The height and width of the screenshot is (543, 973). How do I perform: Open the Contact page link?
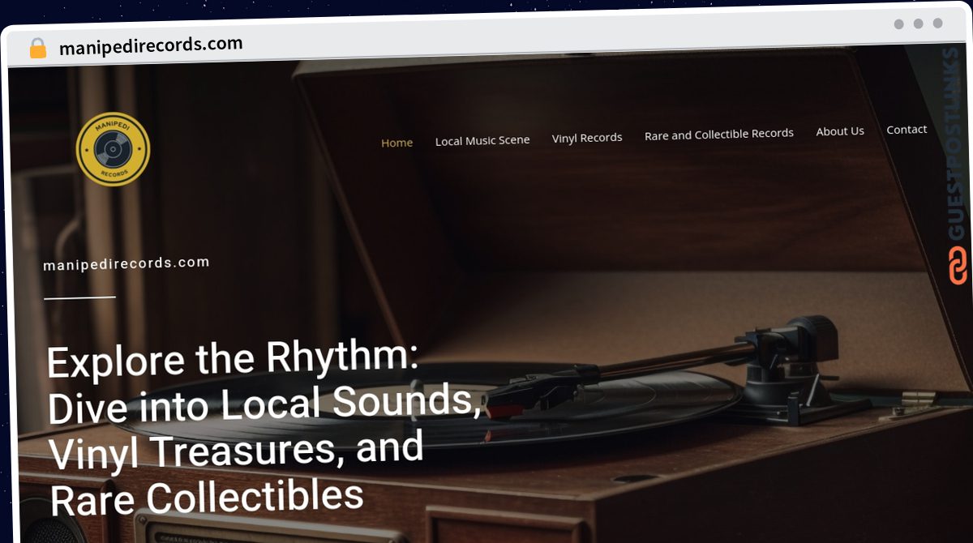tap(907, 130)
